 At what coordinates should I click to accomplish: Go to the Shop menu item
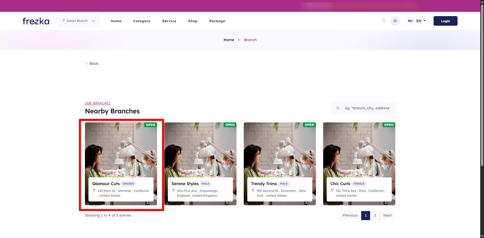tap(193, 21)
